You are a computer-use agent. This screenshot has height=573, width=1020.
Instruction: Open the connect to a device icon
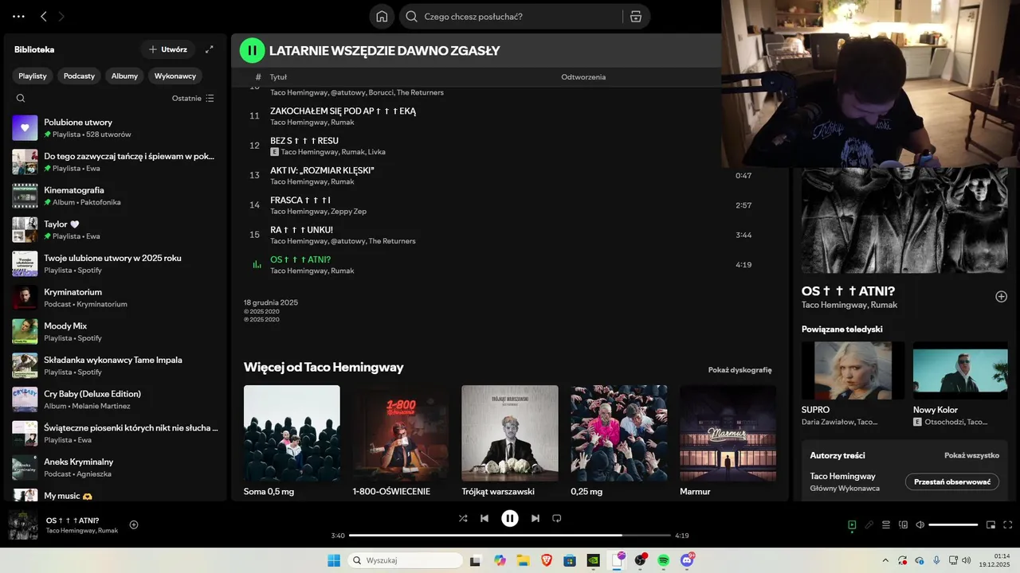click(904, 524)
